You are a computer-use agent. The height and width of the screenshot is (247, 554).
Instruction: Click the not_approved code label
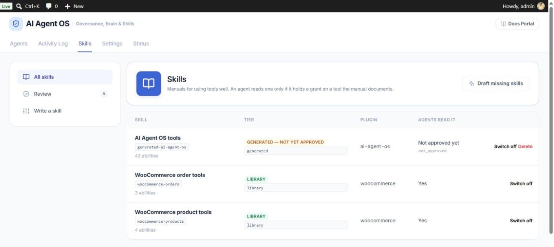point(432,151)
